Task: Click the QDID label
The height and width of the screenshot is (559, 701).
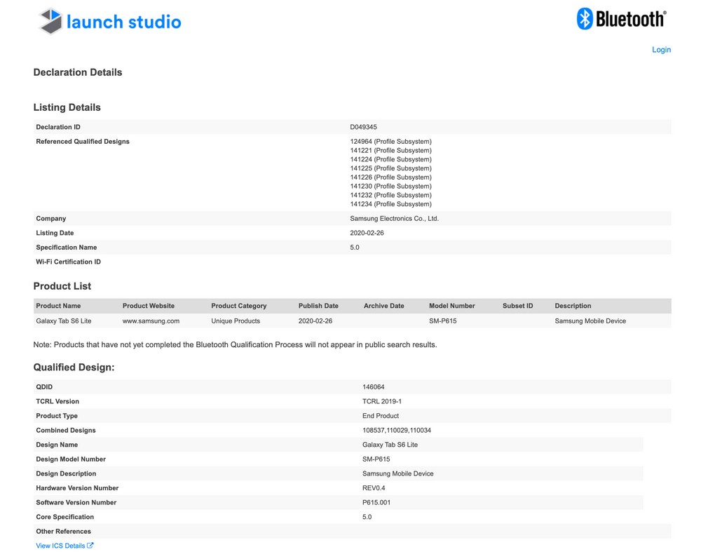Action: [44, 387]
